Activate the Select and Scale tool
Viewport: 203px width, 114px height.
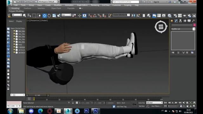(x=54, y=16)
